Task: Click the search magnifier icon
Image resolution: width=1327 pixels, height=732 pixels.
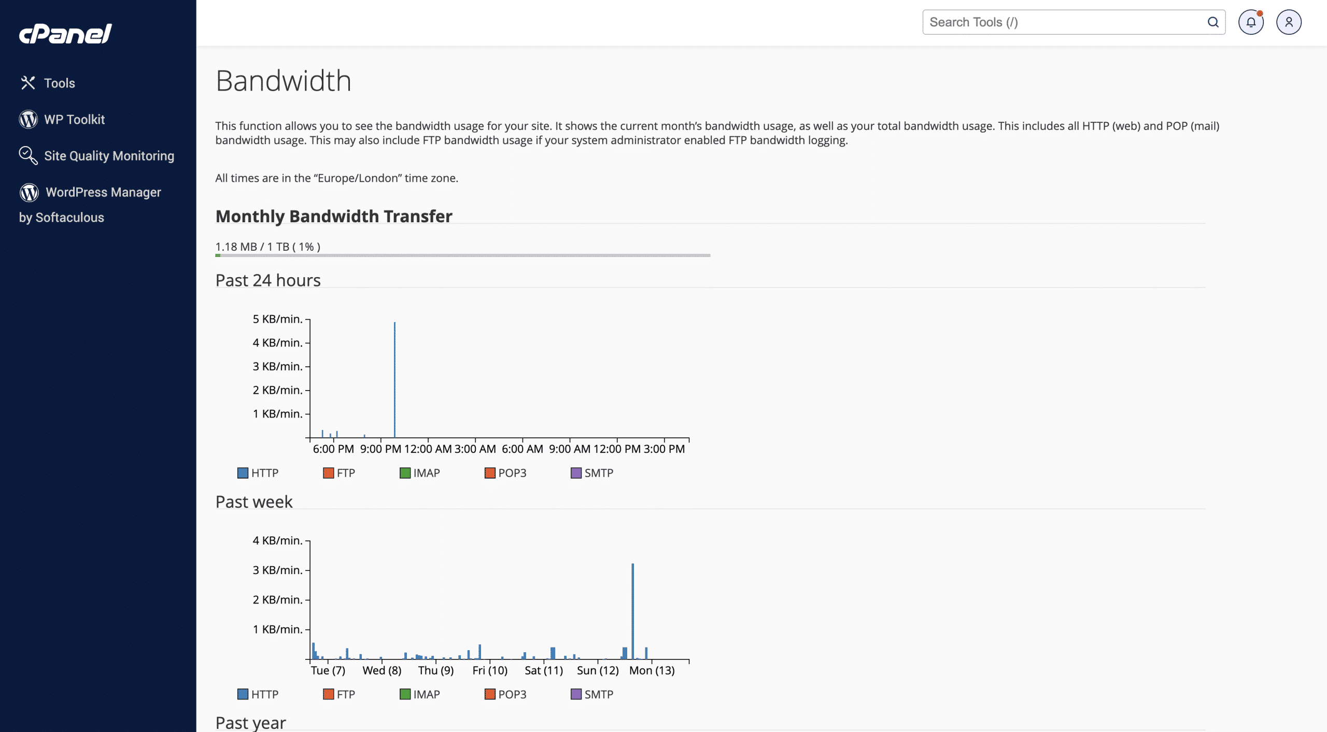Action: pyautogui.click(x=1213, y=22)
